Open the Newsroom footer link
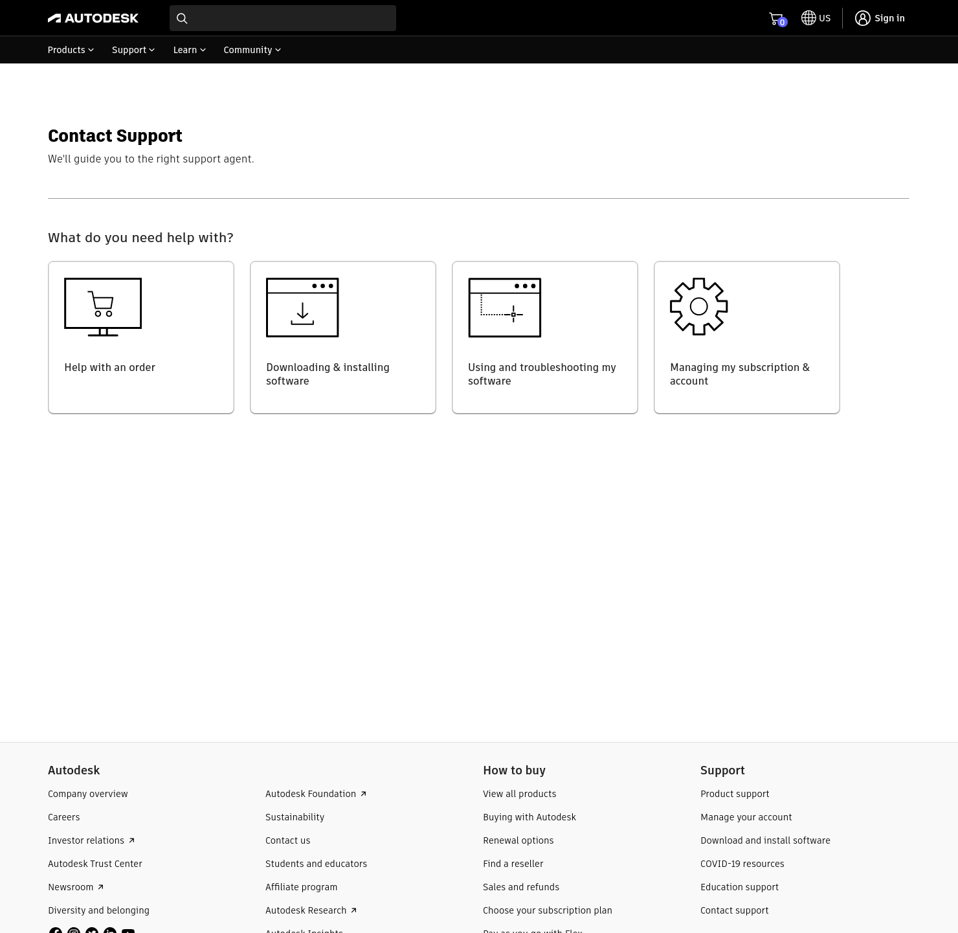The image size is (958, 933). tap(76, 887)
